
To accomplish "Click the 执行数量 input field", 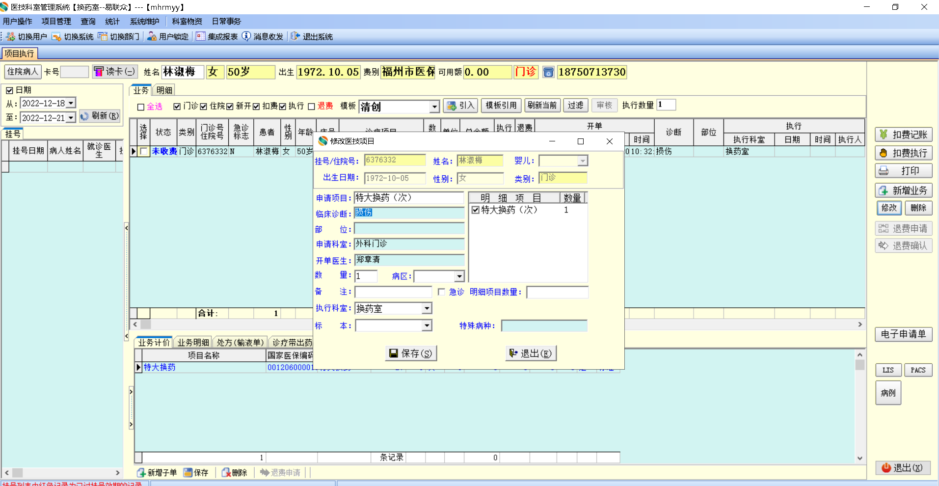I will tap(666, 105).
